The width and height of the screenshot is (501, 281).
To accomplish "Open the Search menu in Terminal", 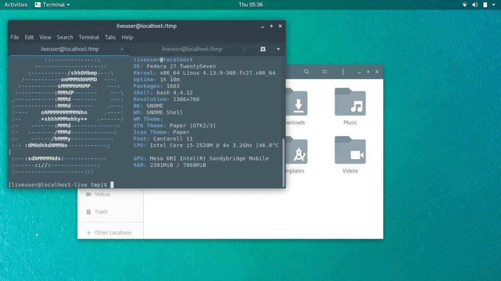I will (x=65, y=37).
